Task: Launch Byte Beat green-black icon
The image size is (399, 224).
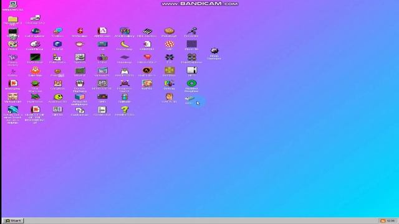Action: [x=35, y=57]
